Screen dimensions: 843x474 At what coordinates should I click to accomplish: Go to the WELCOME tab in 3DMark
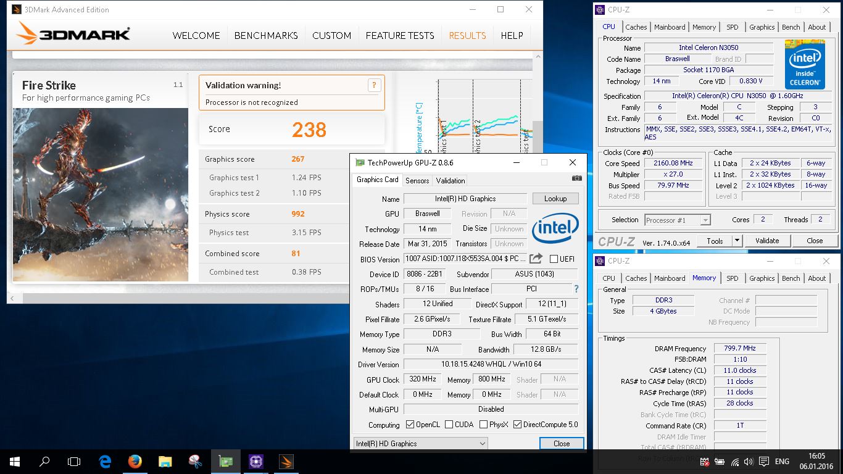196,35
